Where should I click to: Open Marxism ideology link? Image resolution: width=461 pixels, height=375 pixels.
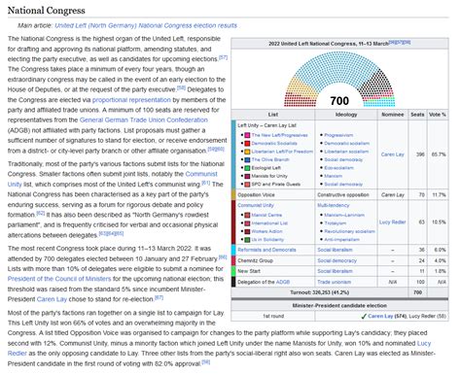(333, 176)
